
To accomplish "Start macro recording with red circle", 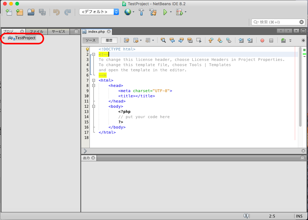I will [262, 40].
